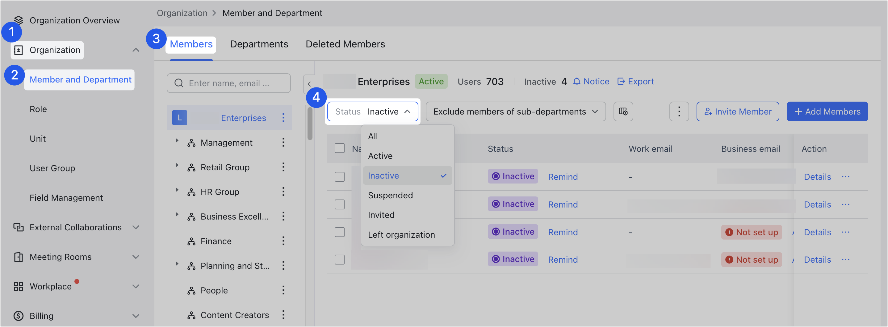Expand the Retail Group tree node
Screen dimensions: 888x327
point(177,165)
